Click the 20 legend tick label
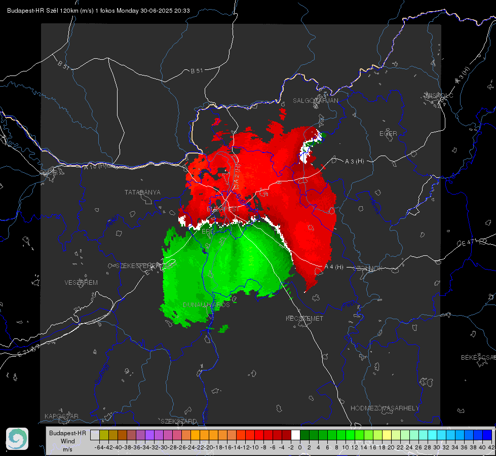The image size is (496, 456). click(x=391, y=447)
